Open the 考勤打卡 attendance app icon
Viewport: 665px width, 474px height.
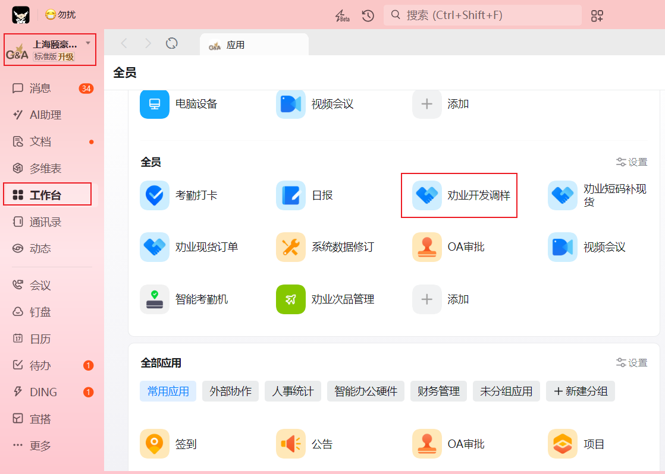click(155, 195)
